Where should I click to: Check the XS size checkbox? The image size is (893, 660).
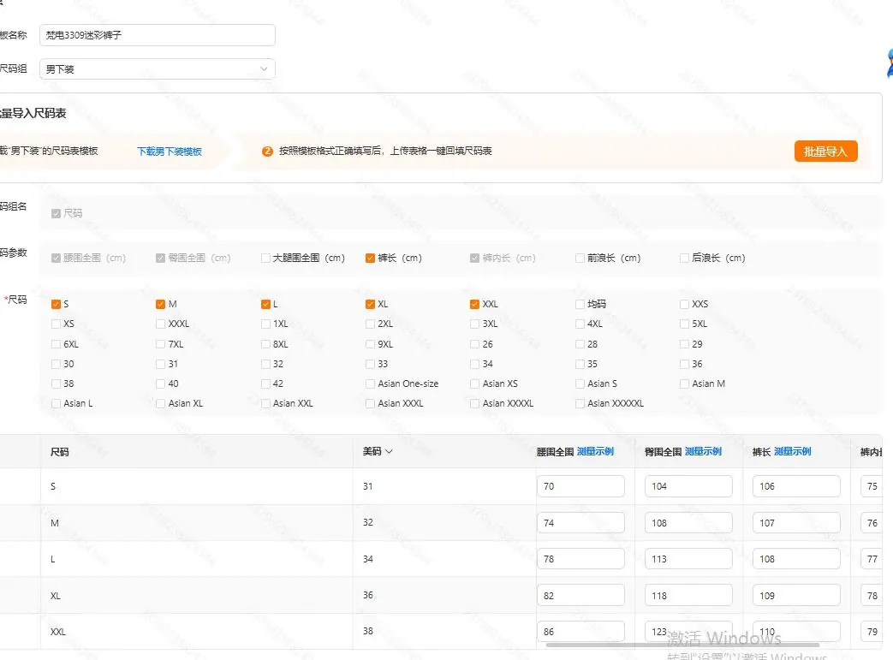[56, 324]
